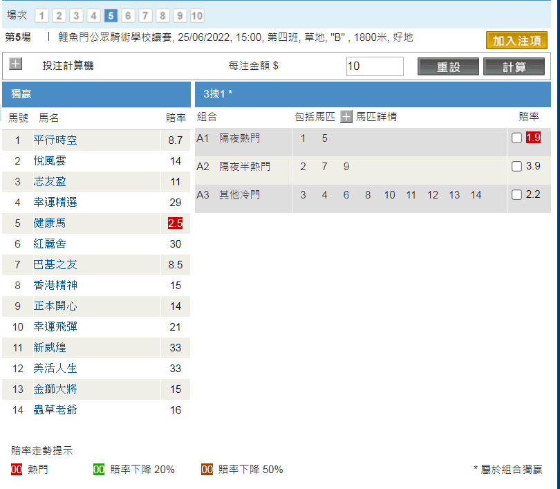Click the 每注金額 amount input field
560x489 pixels.
pos(375,66)
